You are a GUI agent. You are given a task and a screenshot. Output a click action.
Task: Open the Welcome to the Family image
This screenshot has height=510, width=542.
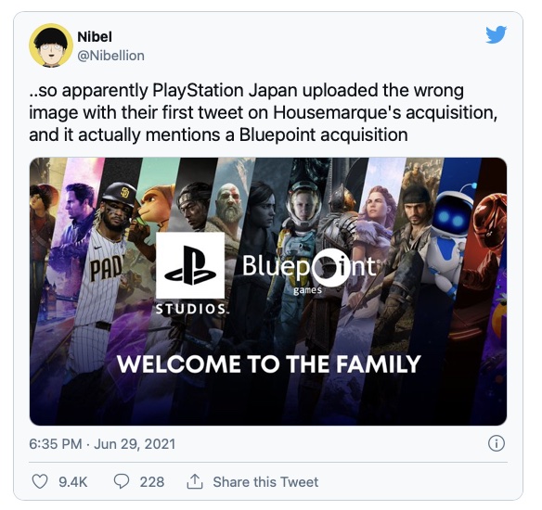pyautogui.click(x=268, y=291)
